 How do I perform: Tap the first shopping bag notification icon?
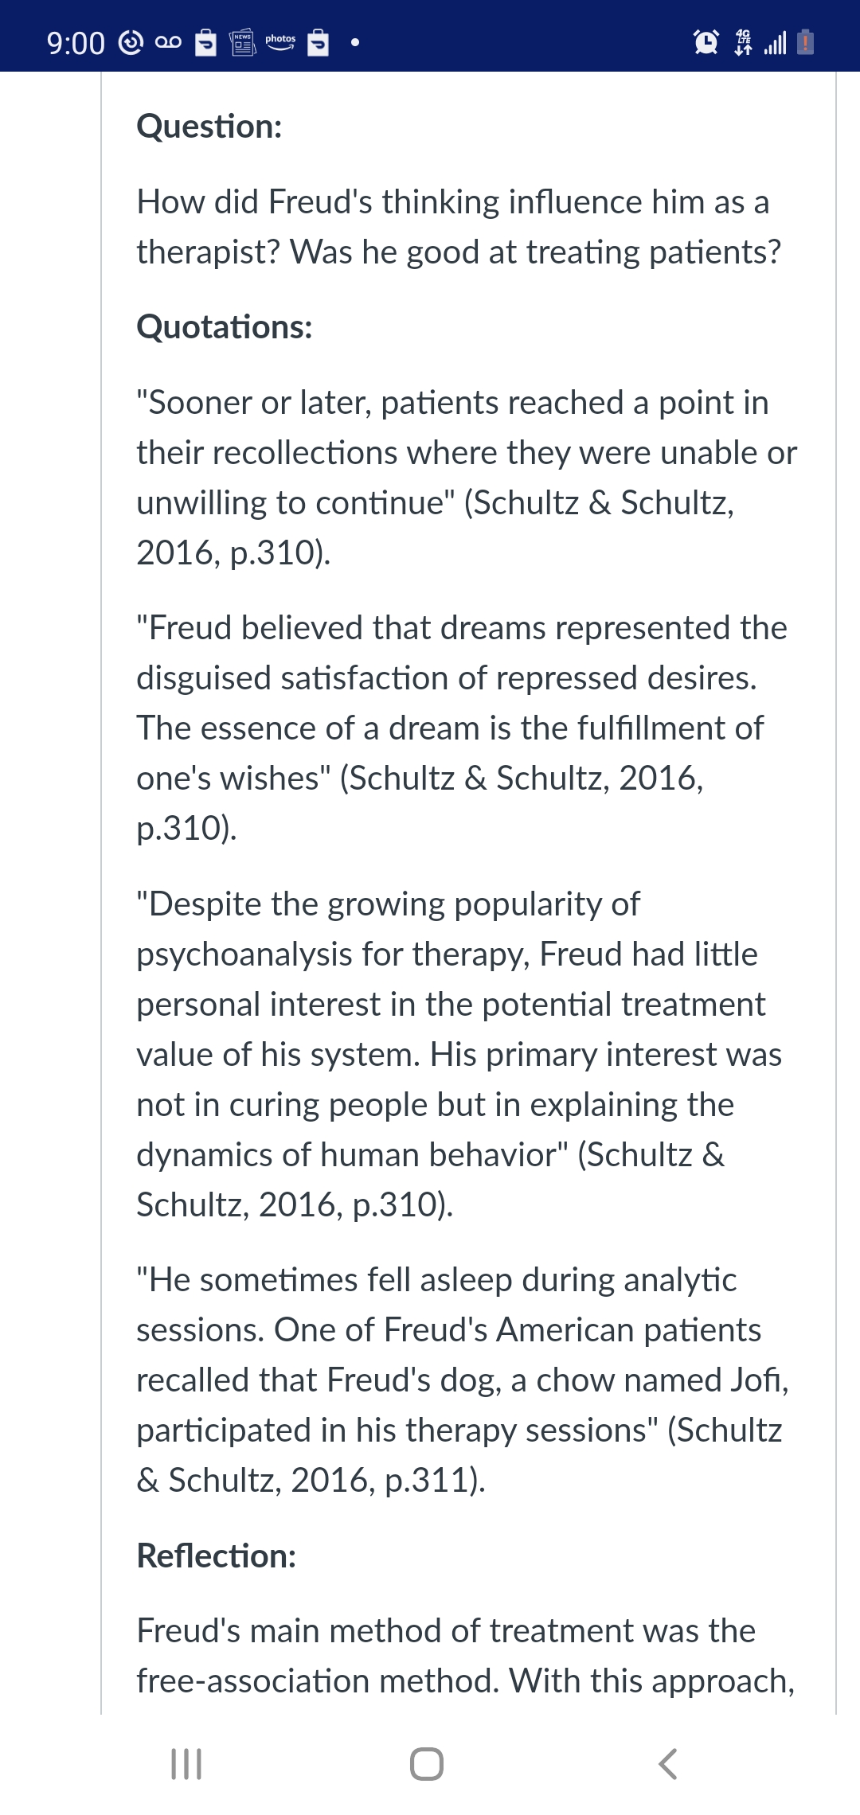[206, 42]
